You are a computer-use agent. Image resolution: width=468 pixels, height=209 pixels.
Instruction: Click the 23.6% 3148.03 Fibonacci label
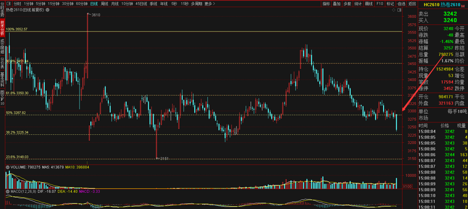[18, 157]
